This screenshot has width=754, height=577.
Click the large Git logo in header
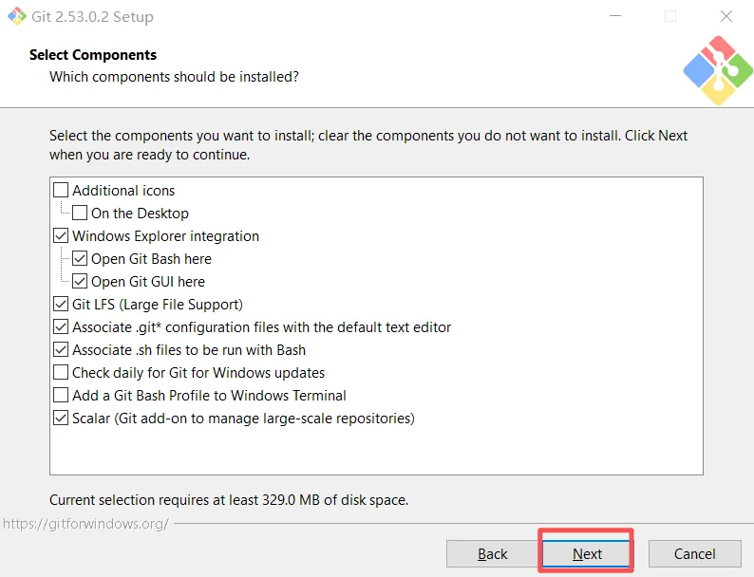[x=717, y=69]
